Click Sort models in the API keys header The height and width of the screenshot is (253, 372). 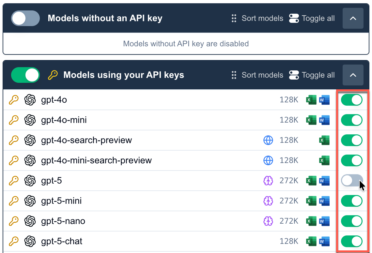257,75
